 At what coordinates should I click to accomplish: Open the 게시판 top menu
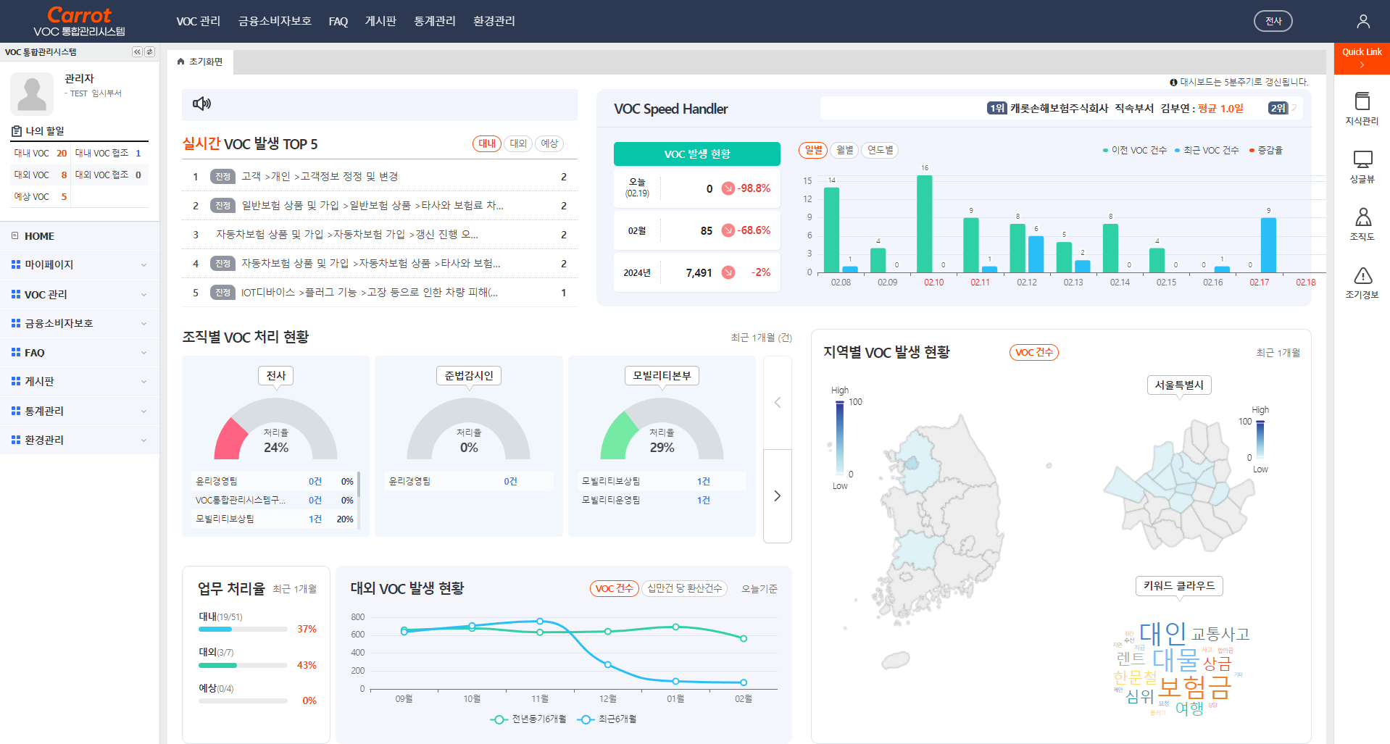pyautogui.click(x=380, y=21)
